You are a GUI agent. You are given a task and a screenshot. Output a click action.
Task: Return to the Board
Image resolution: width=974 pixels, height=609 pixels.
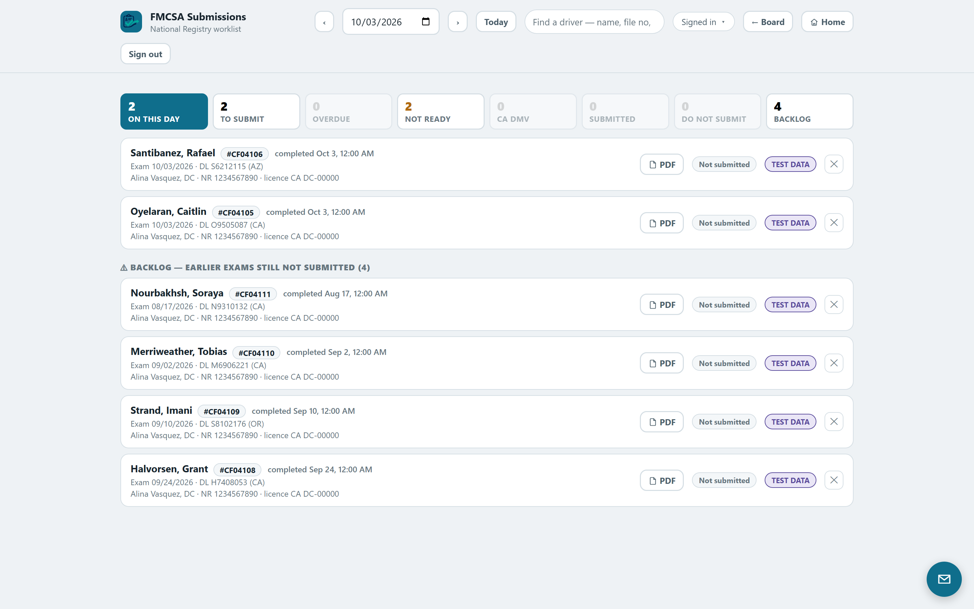point(768,22)
